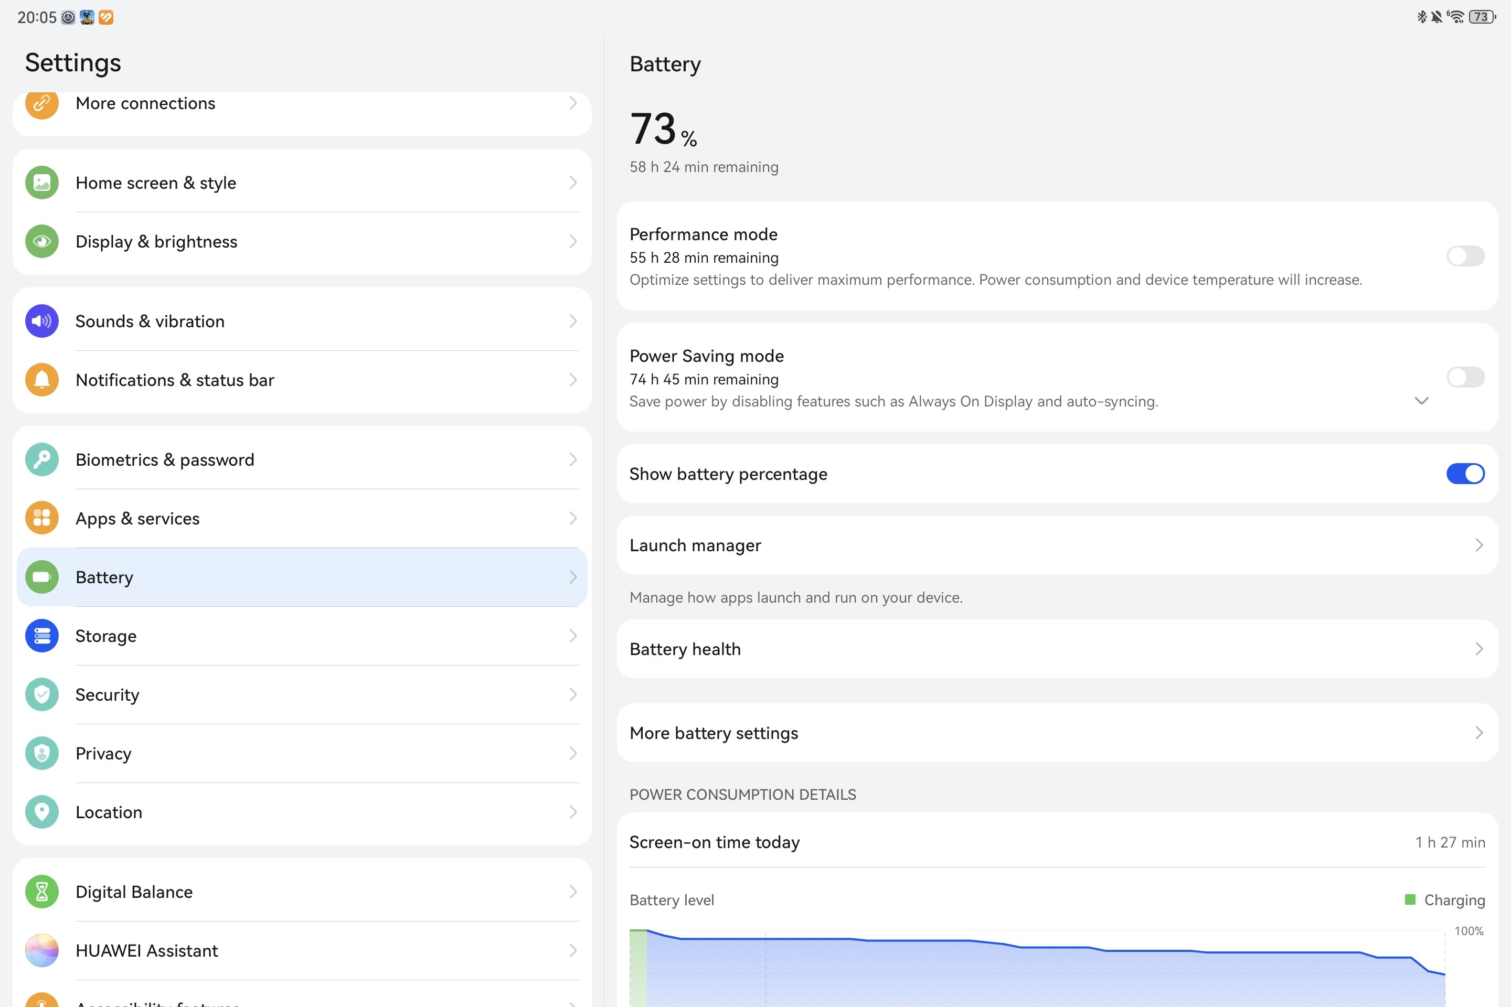Click the Biometrics & password key icon

tap(42, 460)
